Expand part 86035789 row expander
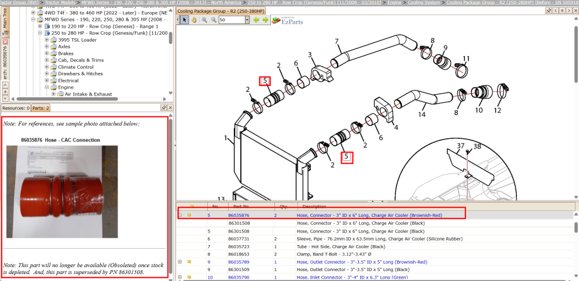 coord(180,262)
